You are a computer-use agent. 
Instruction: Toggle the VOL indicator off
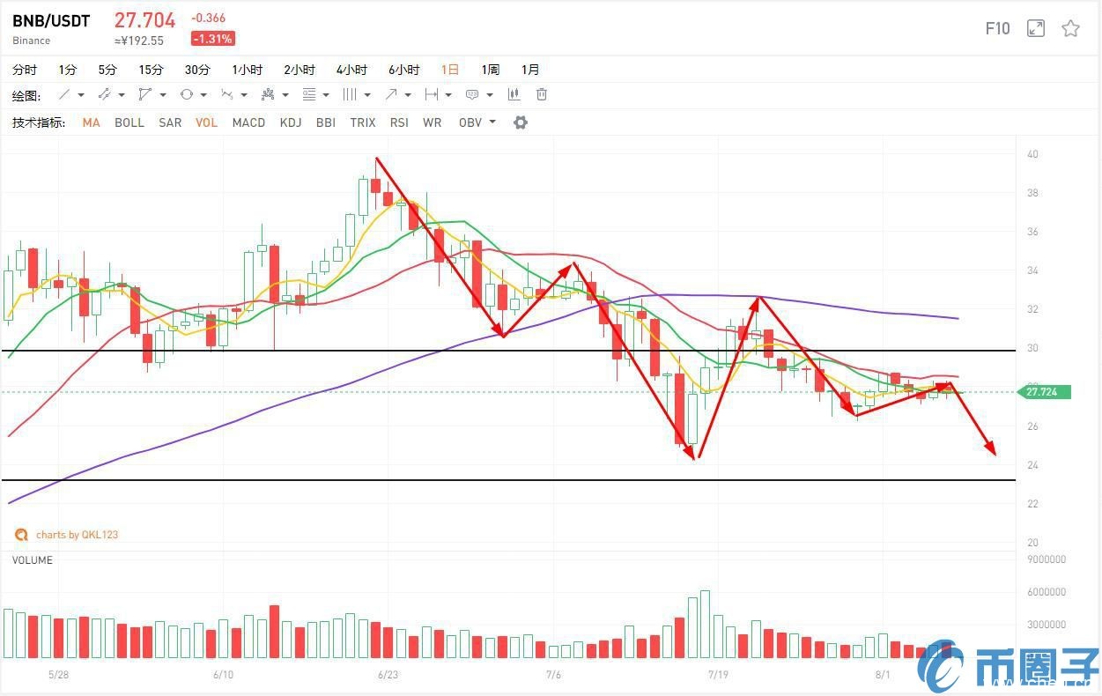[206, 122]
